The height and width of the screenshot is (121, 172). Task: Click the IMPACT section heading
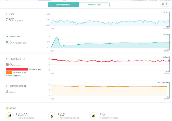coord(13,108)
